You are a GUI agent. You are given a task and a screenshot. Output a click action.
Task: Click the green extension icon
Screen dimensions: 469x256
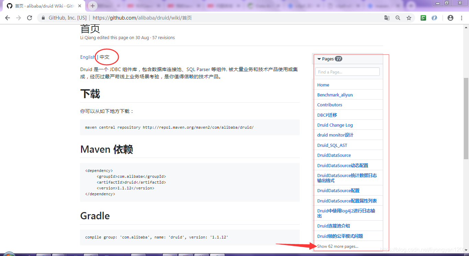pos(423,18)
